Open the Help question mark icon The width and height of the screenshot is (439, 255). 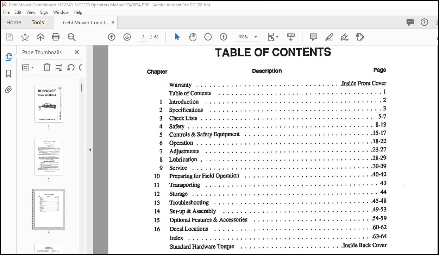(425, 23)
